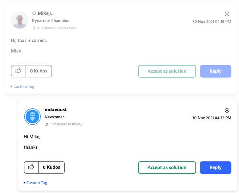Reply to mdavoust's thanks post
The image size is (239, 193).
coord(215,168)
